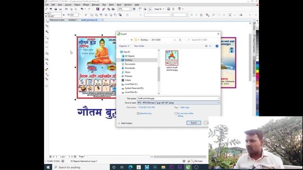Click the New document icon
The image size is (303, 170).
point(46,9)
